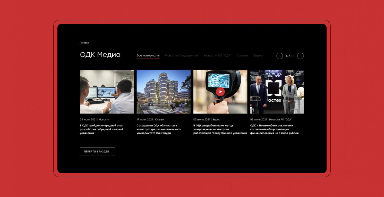Click the previous slide arrow button
This screenshot has height=197, width=384.
point(279,56)
